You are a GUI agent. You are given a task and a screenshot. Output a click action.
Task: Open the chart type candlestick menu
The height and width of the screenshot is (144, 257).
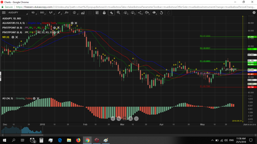pyautogui.click(x=51, y=12)
